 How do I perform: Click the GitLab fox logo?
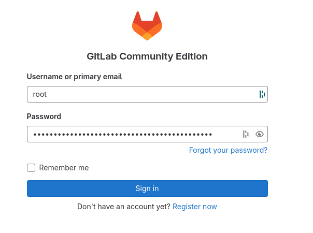[147, 26]
